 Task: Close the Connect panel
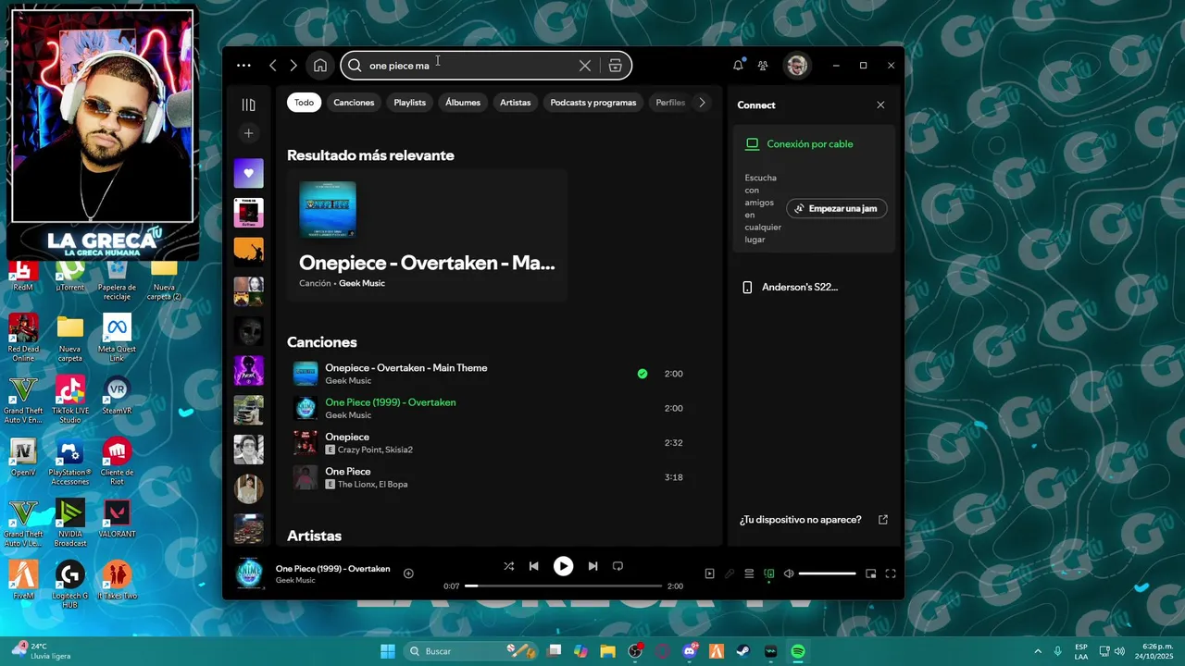[x=880, y=105]
